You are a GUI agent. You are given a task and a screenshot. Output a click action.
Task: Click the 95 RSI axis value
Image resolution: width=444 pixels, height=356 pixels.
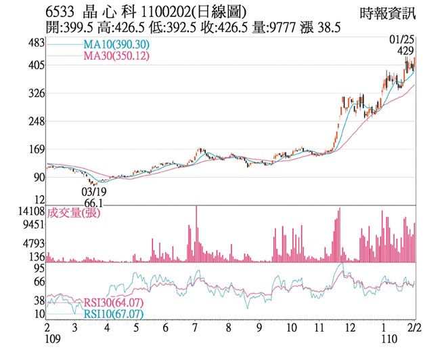click(39, 269)
